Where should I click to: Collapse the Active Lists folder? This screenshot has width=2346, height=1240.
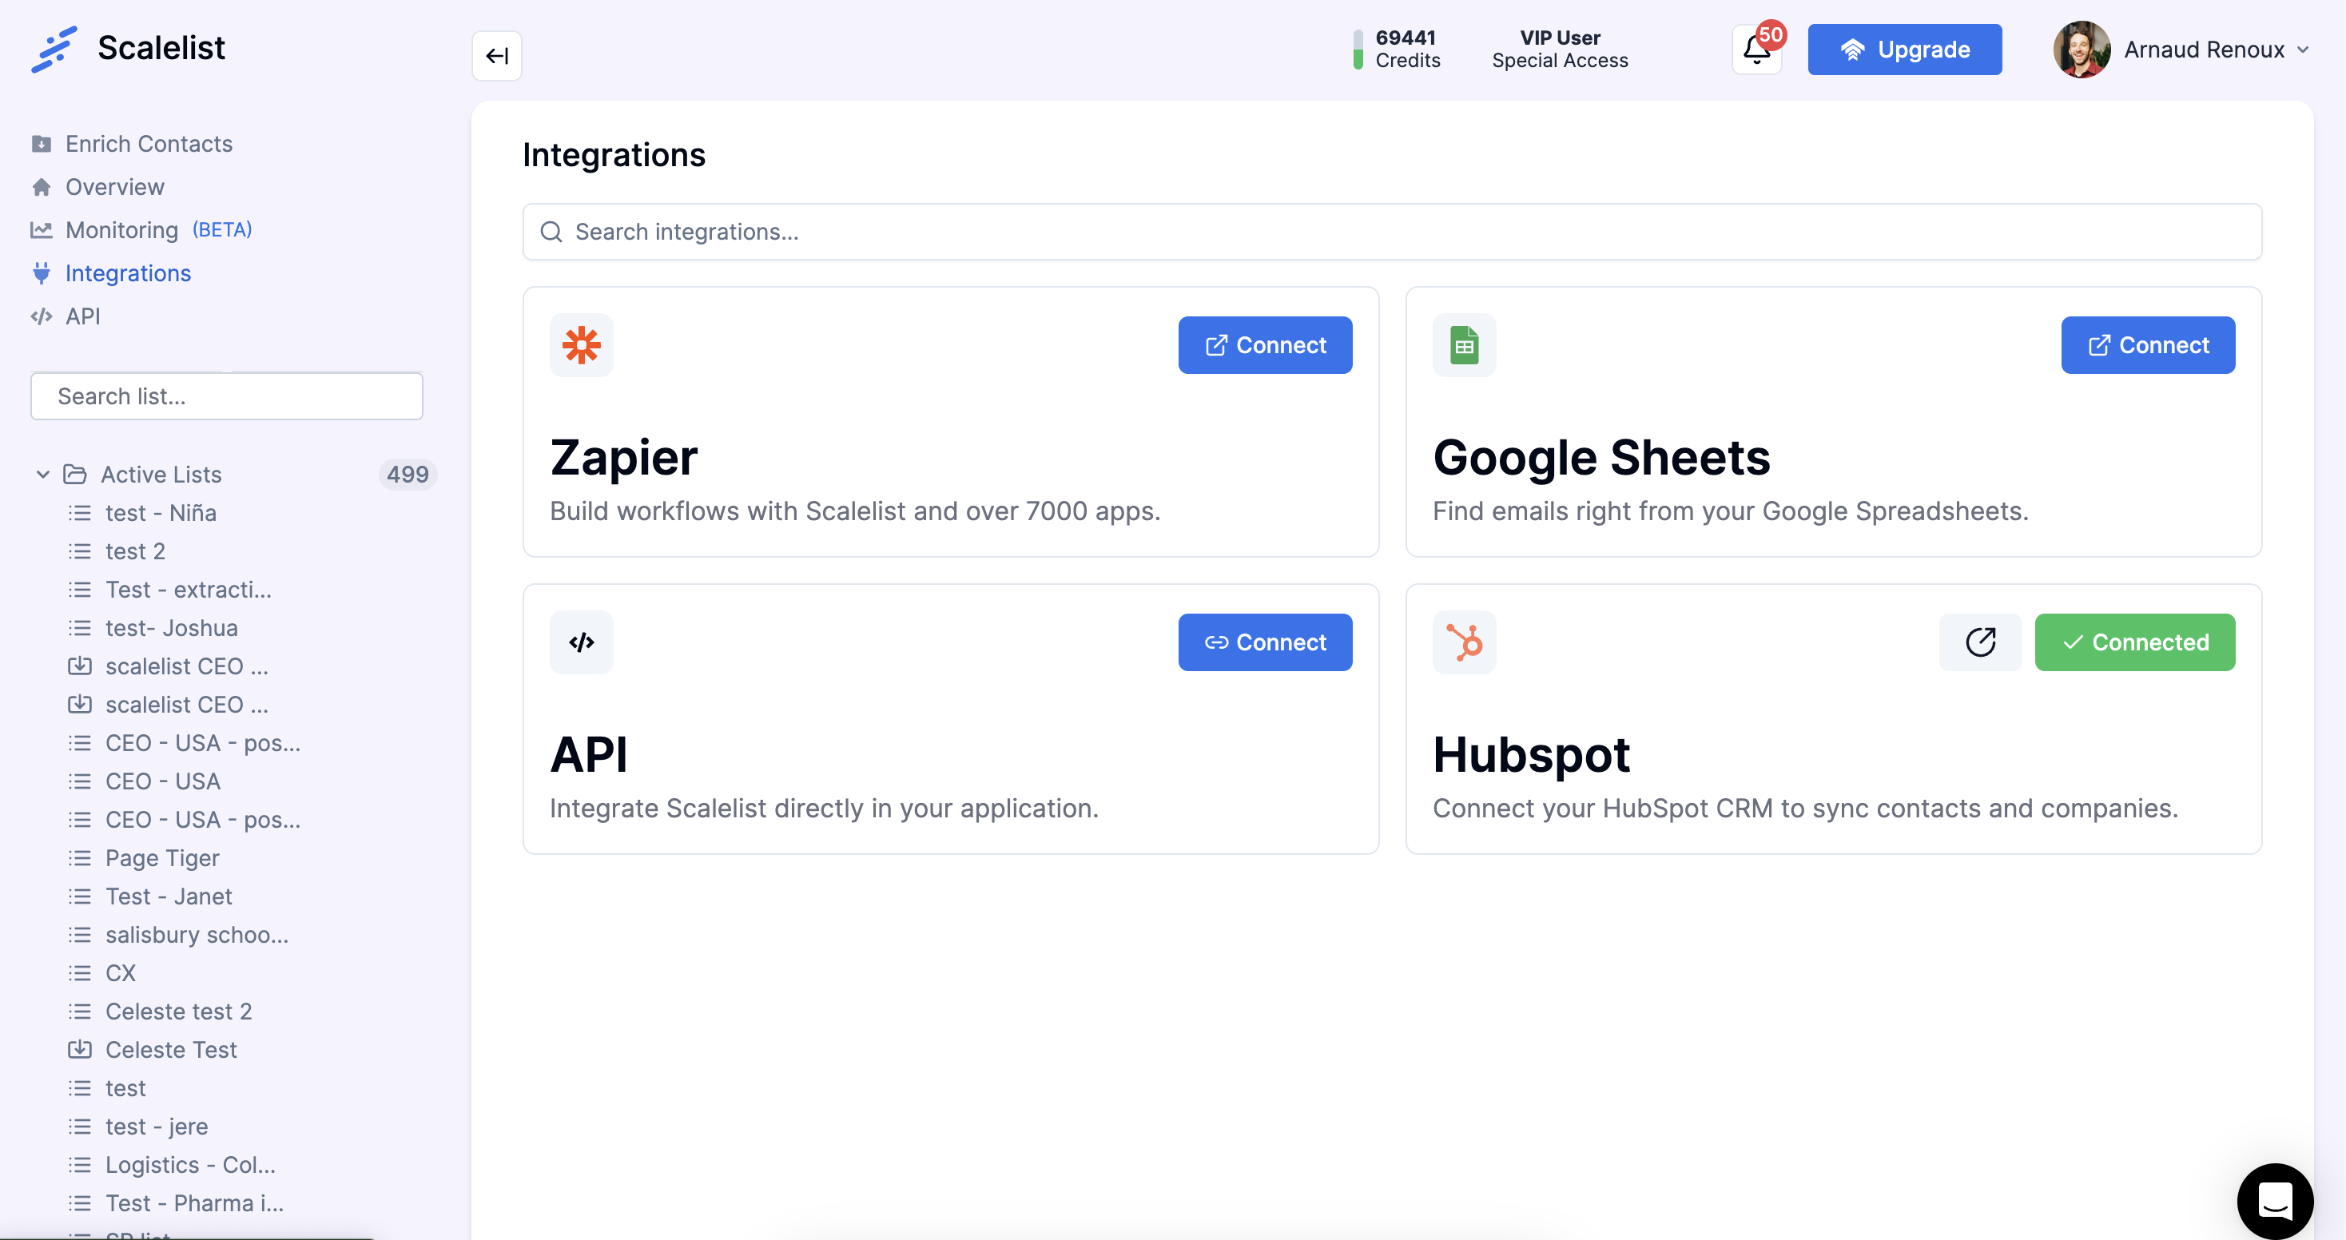point(42,475)
